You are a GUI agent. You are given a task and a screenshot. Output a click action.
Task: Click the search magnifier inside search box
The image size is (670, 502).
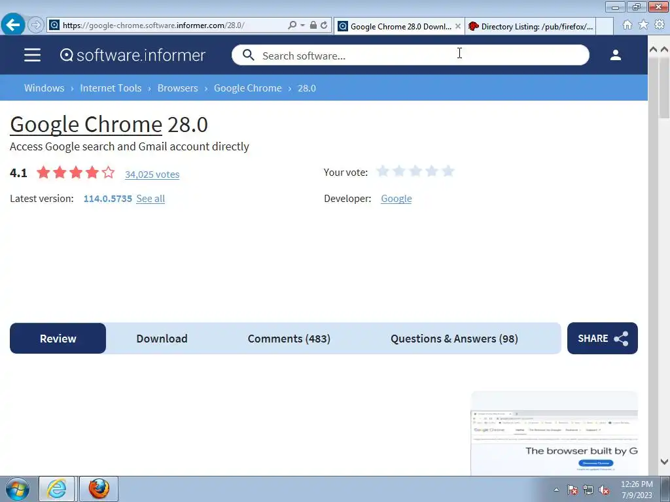click(248, 55)
